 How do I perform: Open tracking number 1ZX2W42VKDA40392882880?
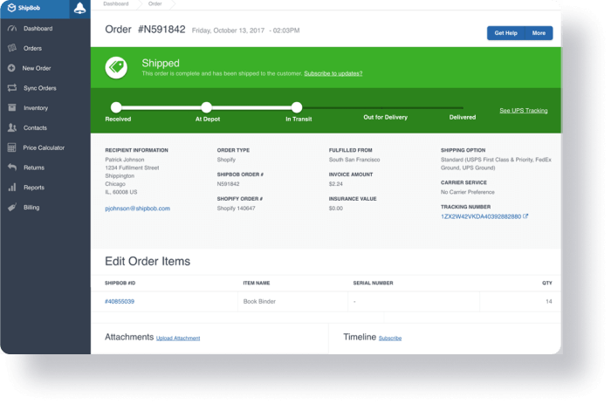481,216
